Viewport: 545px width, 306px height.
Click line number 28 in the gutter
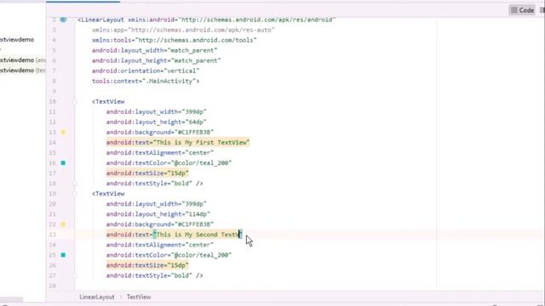[x=53, y=286]
